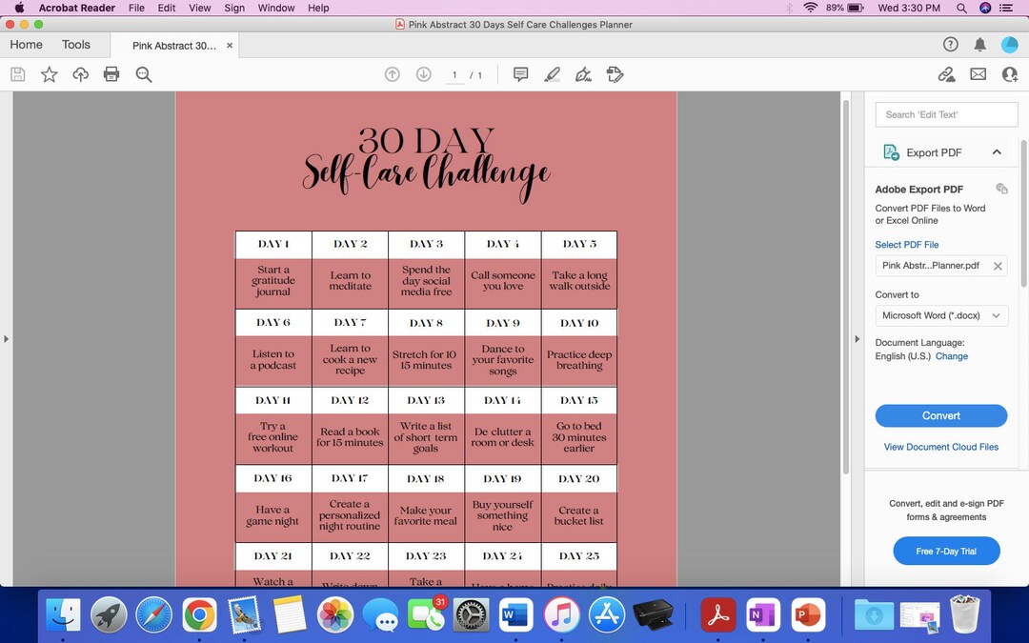Open PowerPoint from the Dock
Screen dimensions: 1029x643
click(808, 615)
